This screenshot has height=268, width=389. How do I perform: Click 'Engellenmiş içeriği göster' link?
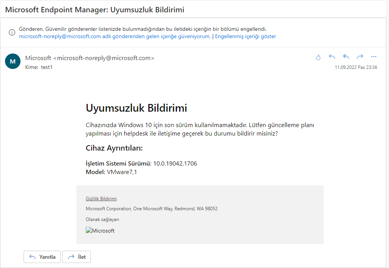coord(245,36)
